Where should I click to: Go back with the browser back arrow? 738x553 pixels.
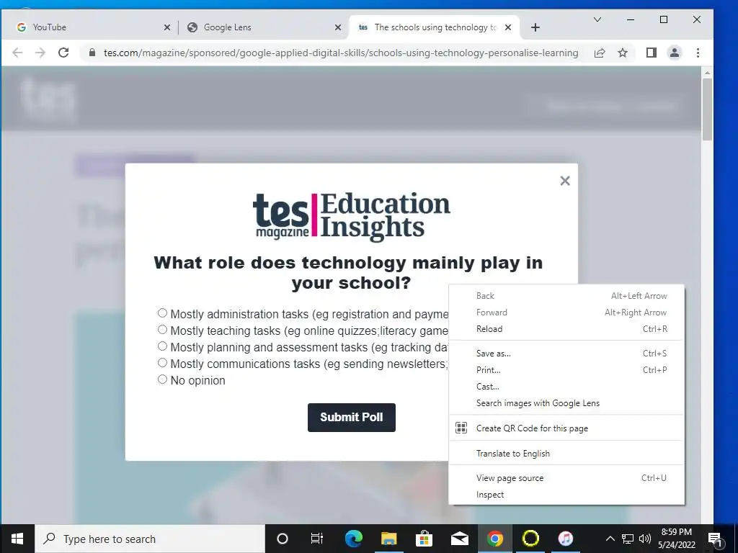point(17,53)
